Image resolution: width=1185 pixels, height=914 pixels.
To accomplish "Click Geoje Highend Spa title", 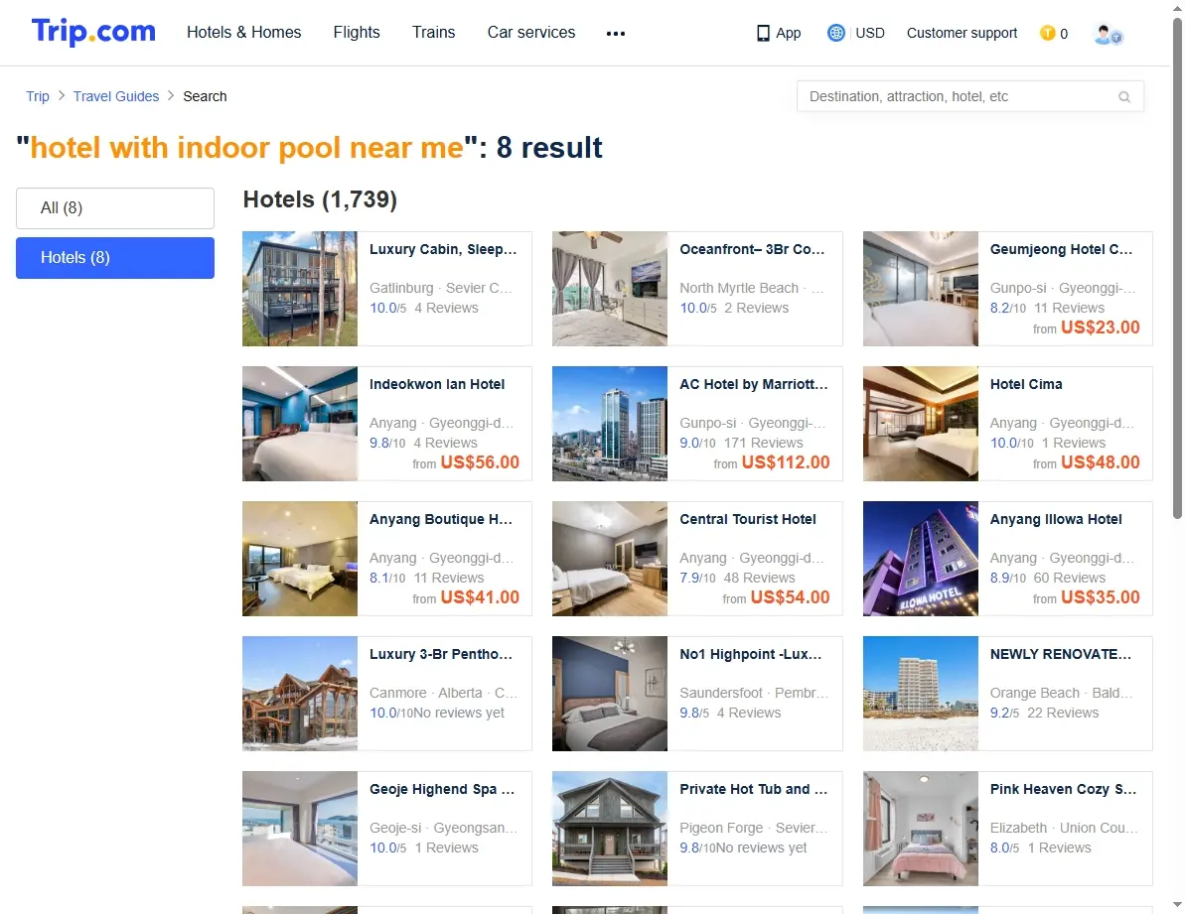I will [x=442, y=790].
